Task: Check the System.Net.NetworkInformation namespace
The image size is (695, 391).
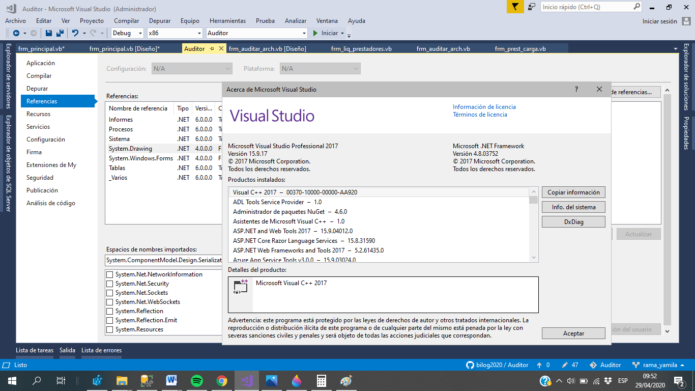Action: [x=109, y=274]
